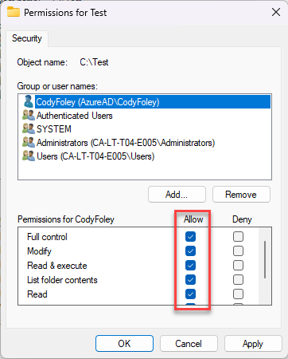Click the folder icon in title bar
Screen dimensions: 288x359
tap(14, 12)
